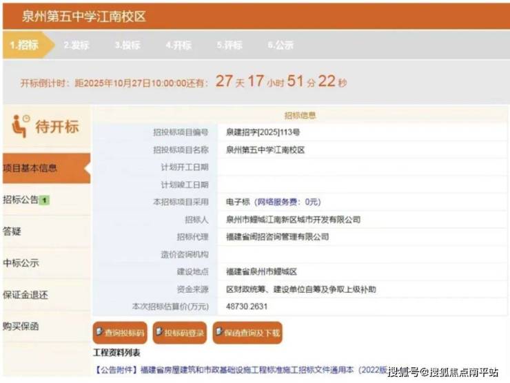Image resolution: width=510 pixels, height=383 pixels.
Task: Switch to the 1.招标 step tab
Action: 24,45
